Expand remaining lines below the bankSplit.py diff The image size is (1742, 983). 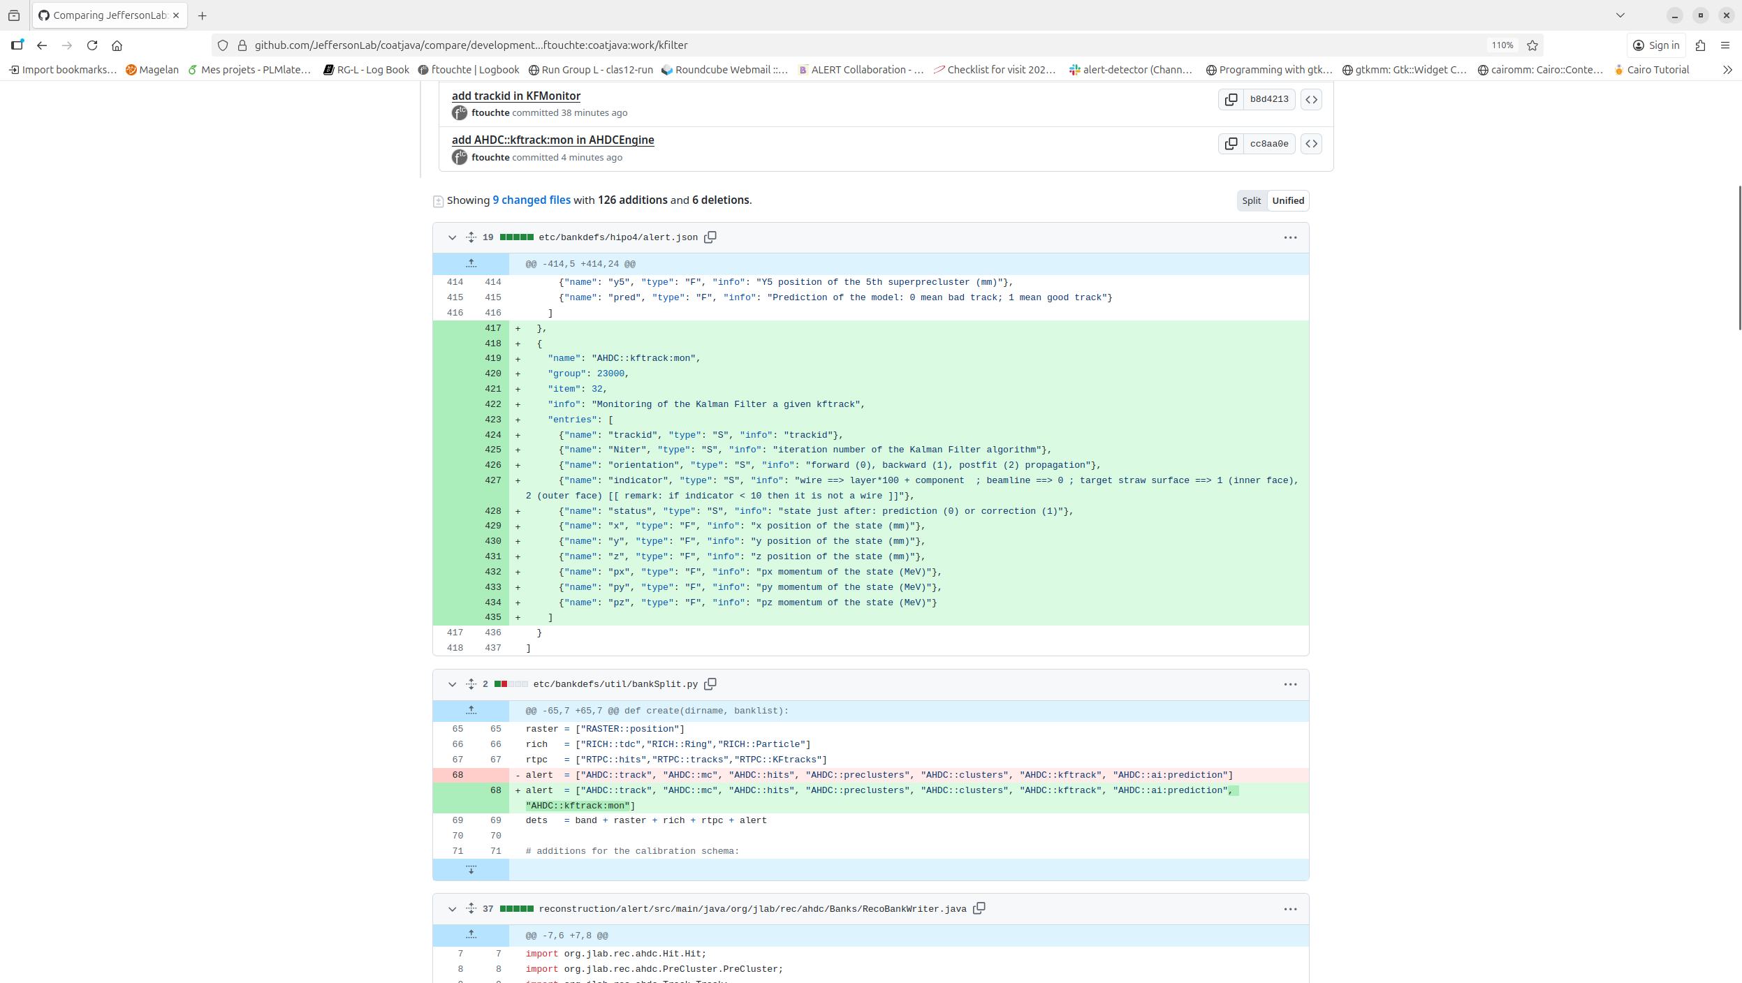pyautogui.click(x=472, y=870)
